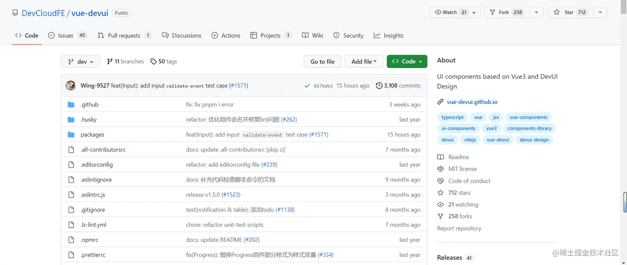Select the typescript topic tag

pyautogui.click(x=452, y=117)
